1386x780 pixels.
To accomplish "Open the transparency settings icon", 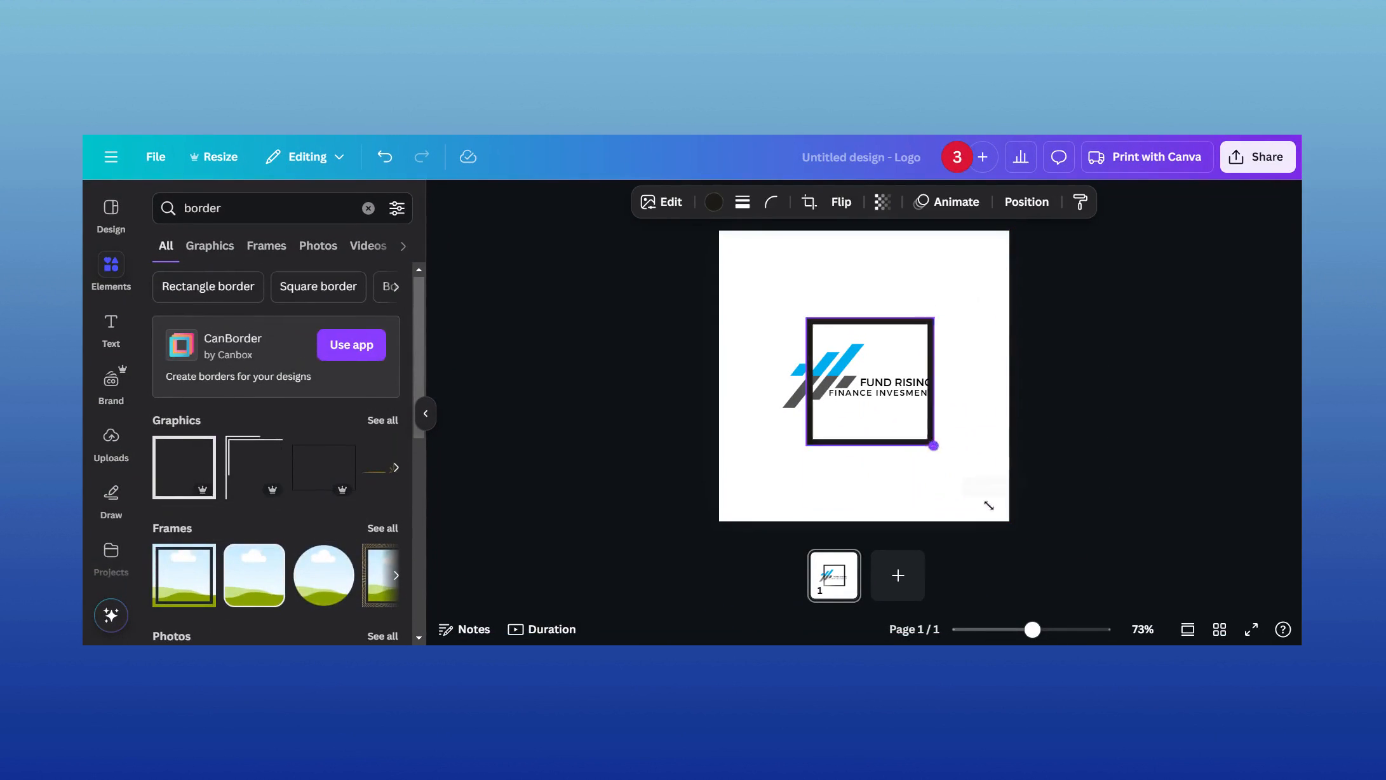I will pyautogui.click(x=882, y=201).
